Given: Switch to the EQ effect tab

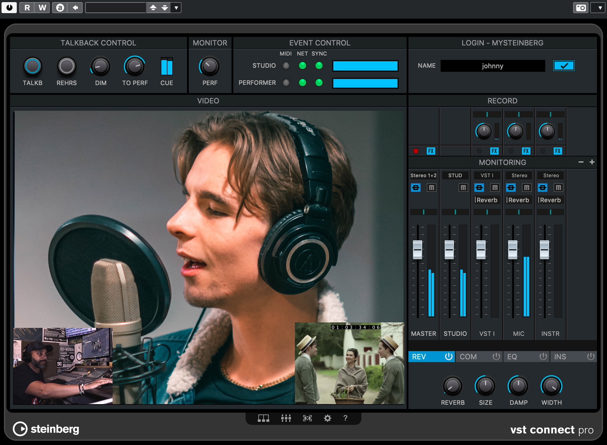Looking at the screenshot, I should point(513,357).
